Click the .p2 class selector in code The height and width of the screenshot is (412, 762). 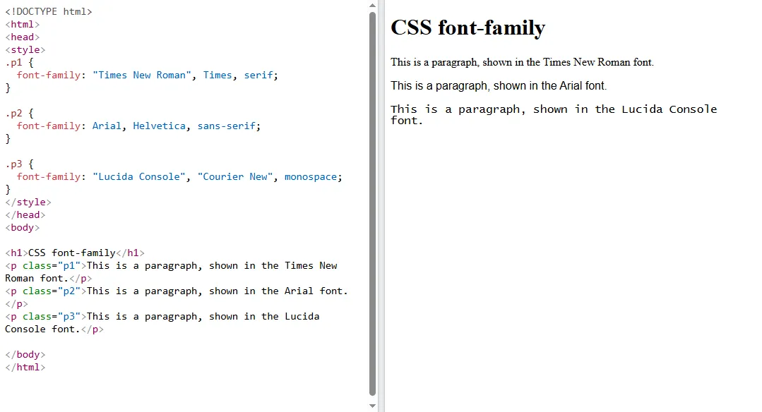pyautogui.click(x=13, y=113)
